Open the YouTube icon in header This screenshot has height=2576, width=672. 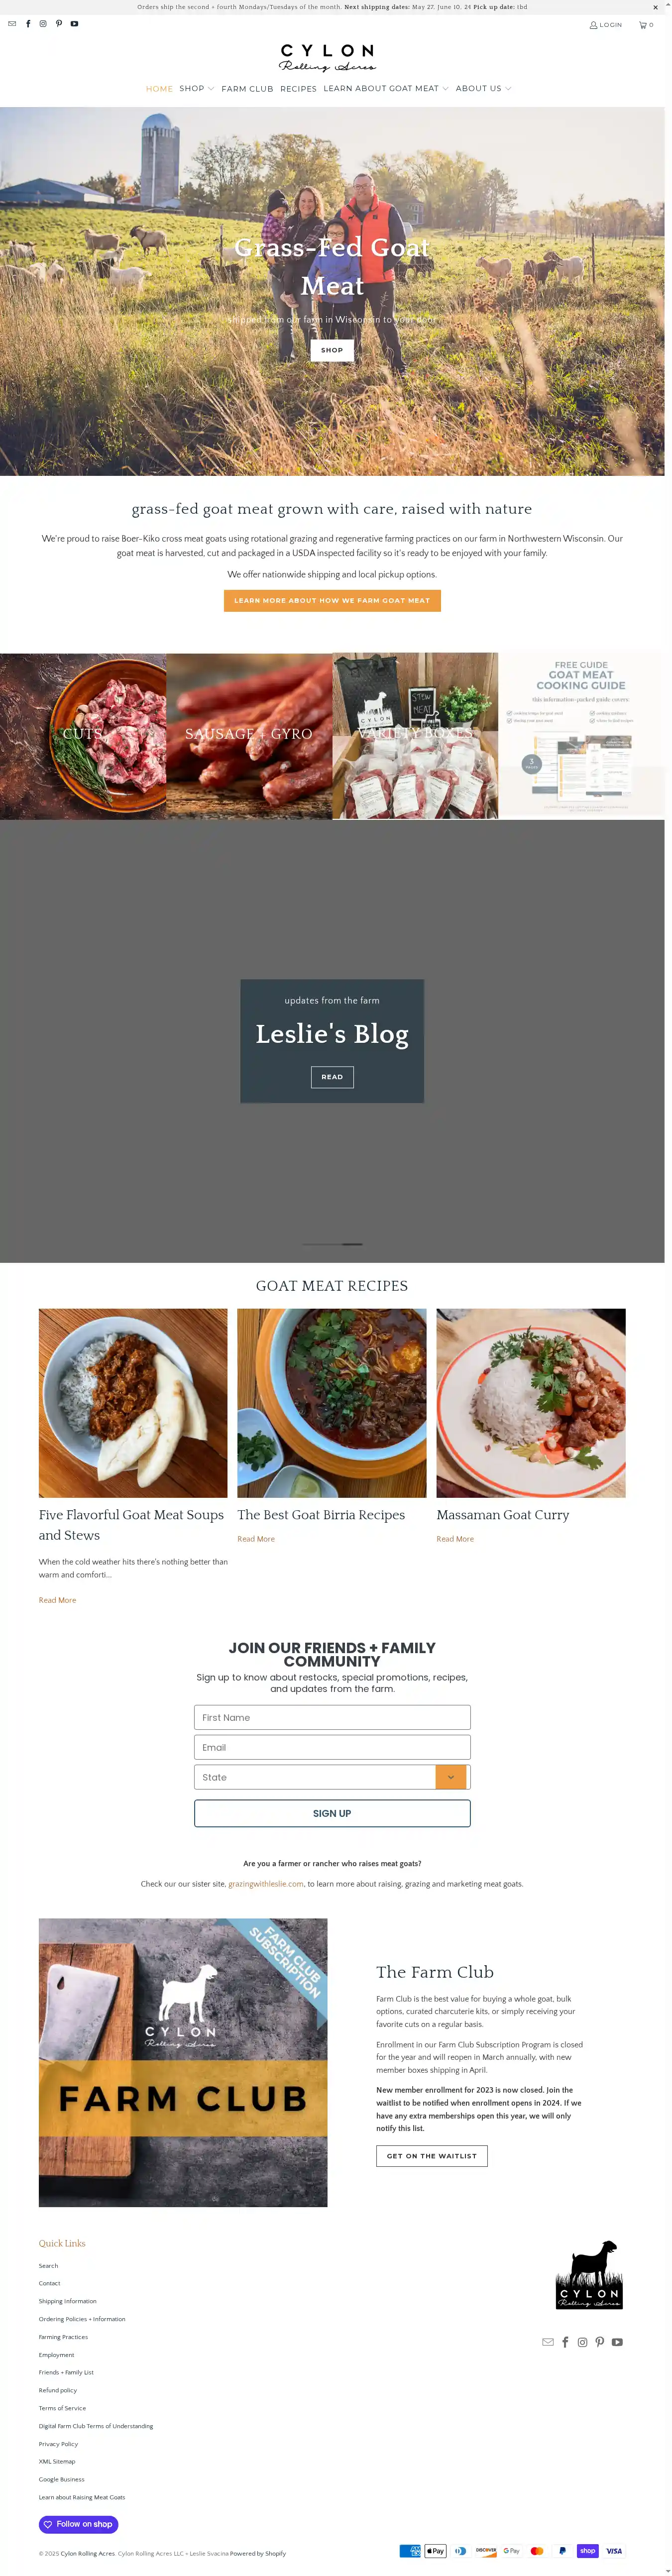tap(74, 24)
